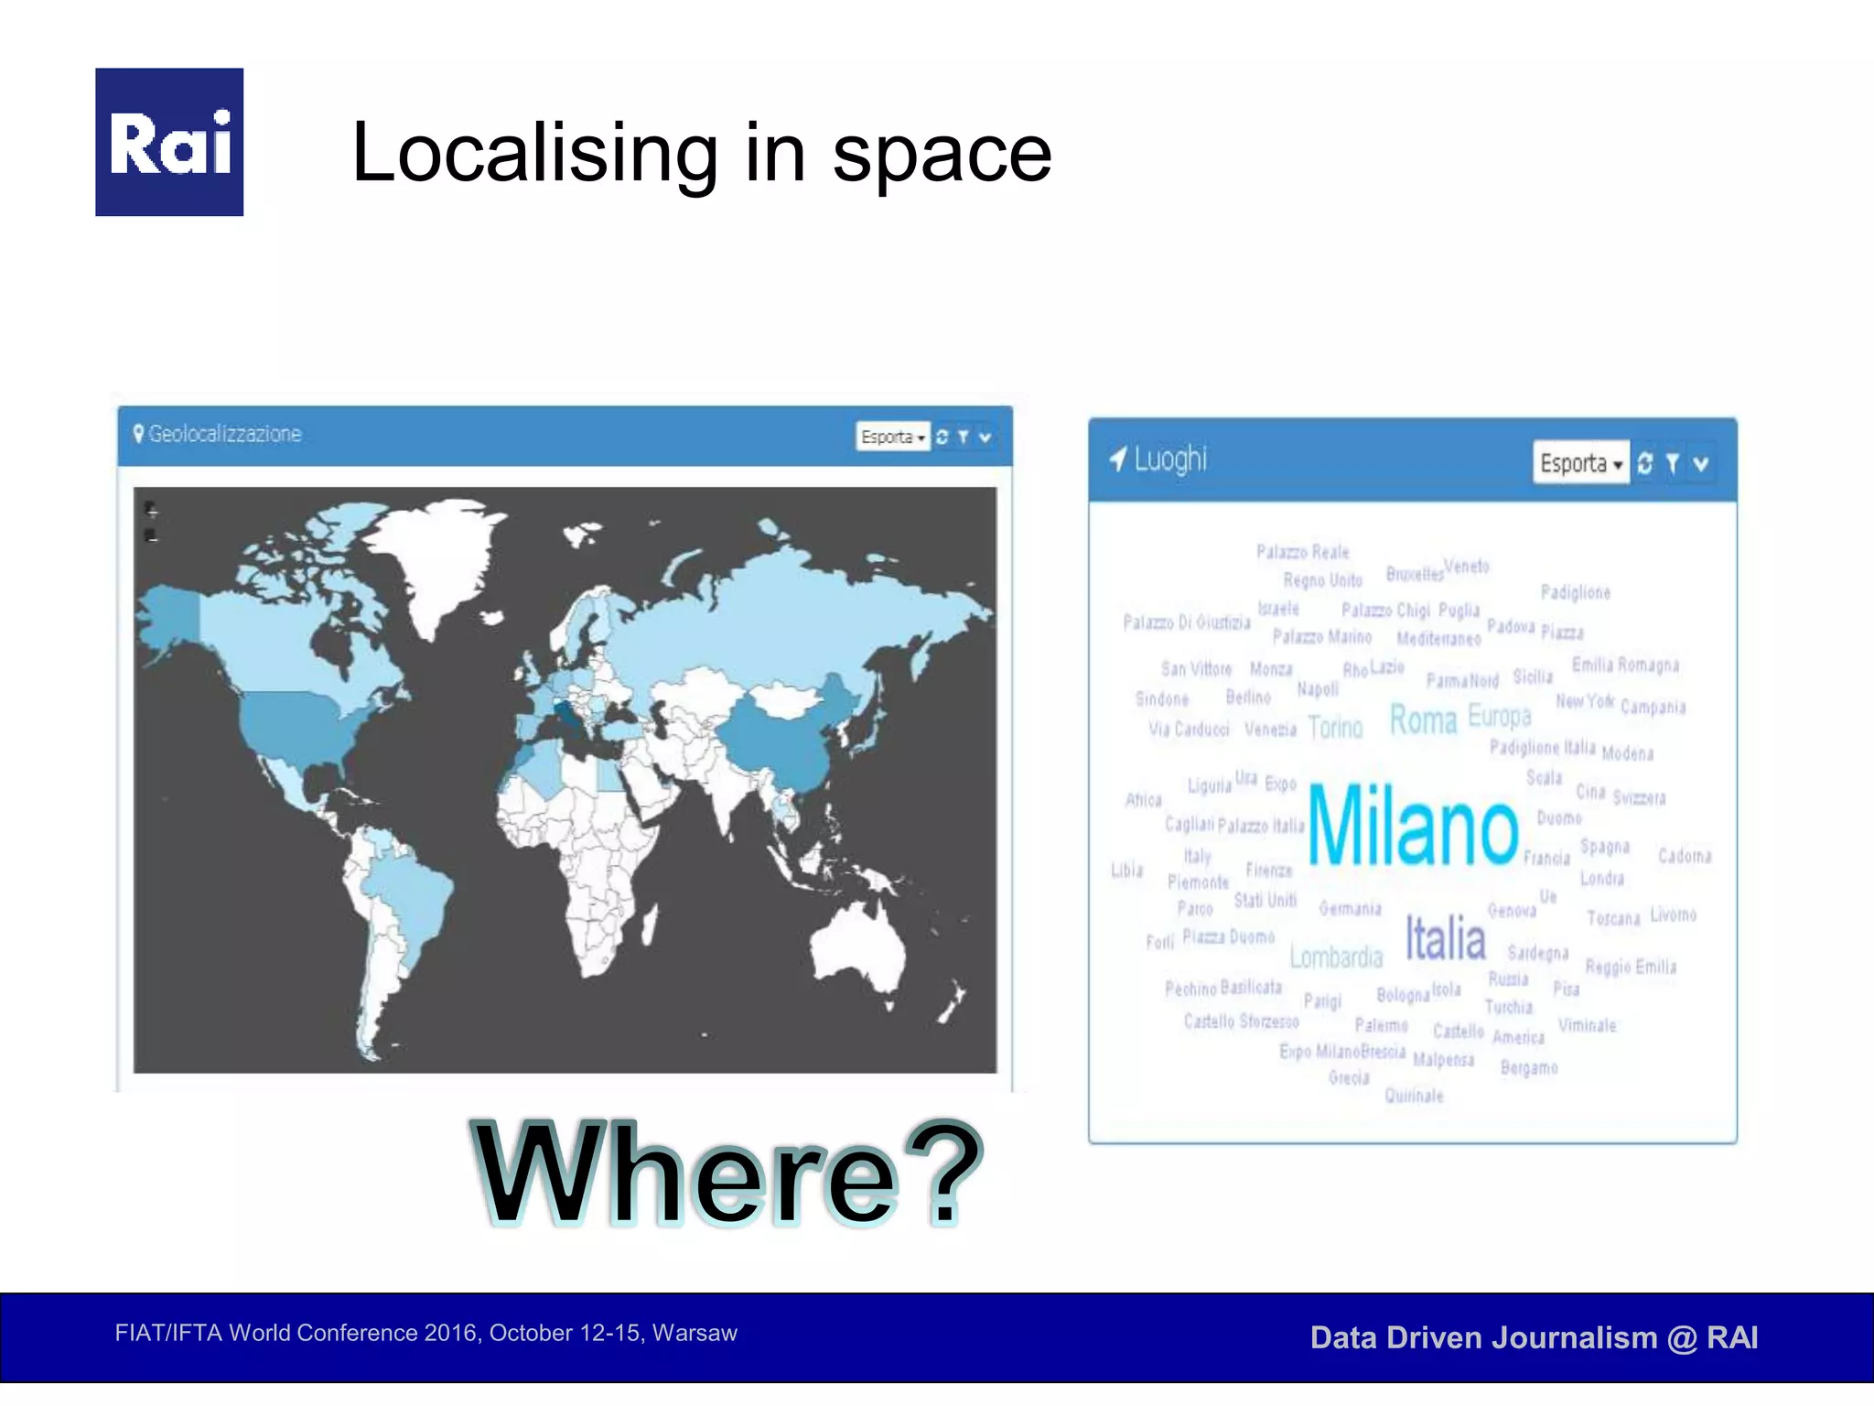Click 'Toscana' in the word cloud
This screenshot has height=1406, width=1874.
[1613, 917]
